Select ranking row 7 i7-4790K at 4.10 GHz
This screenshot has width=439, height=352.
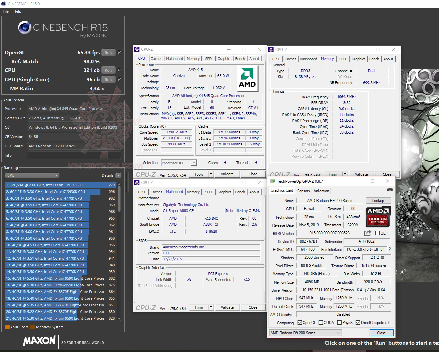click(60, 225)
